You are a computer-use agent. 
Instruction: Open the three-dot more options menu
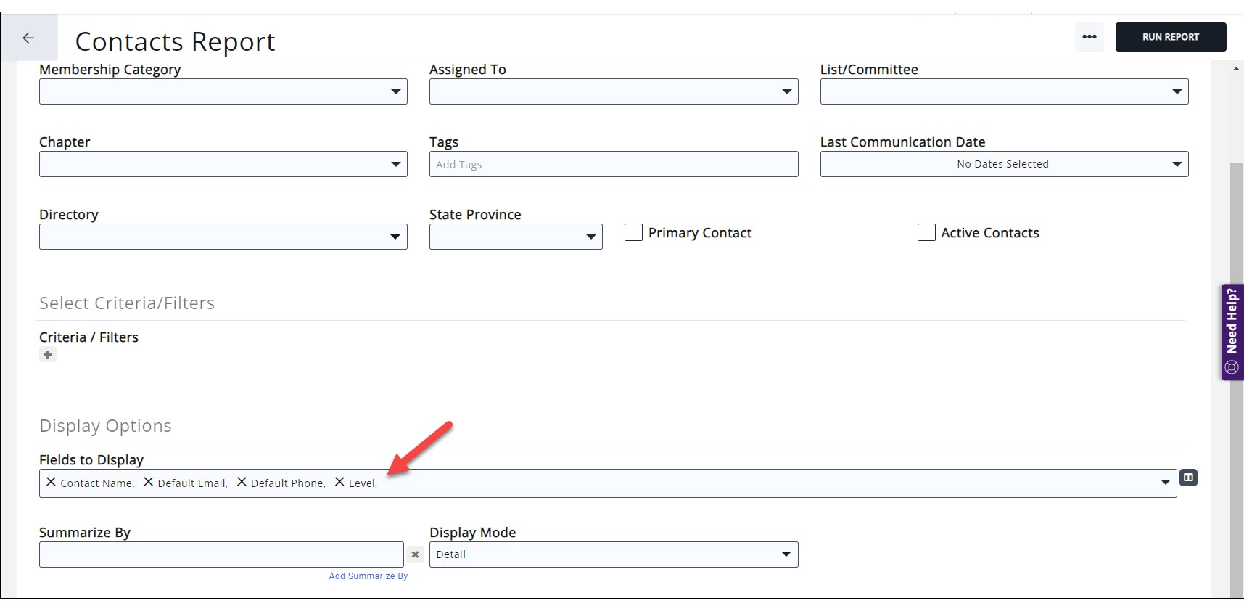[1089, 37]
